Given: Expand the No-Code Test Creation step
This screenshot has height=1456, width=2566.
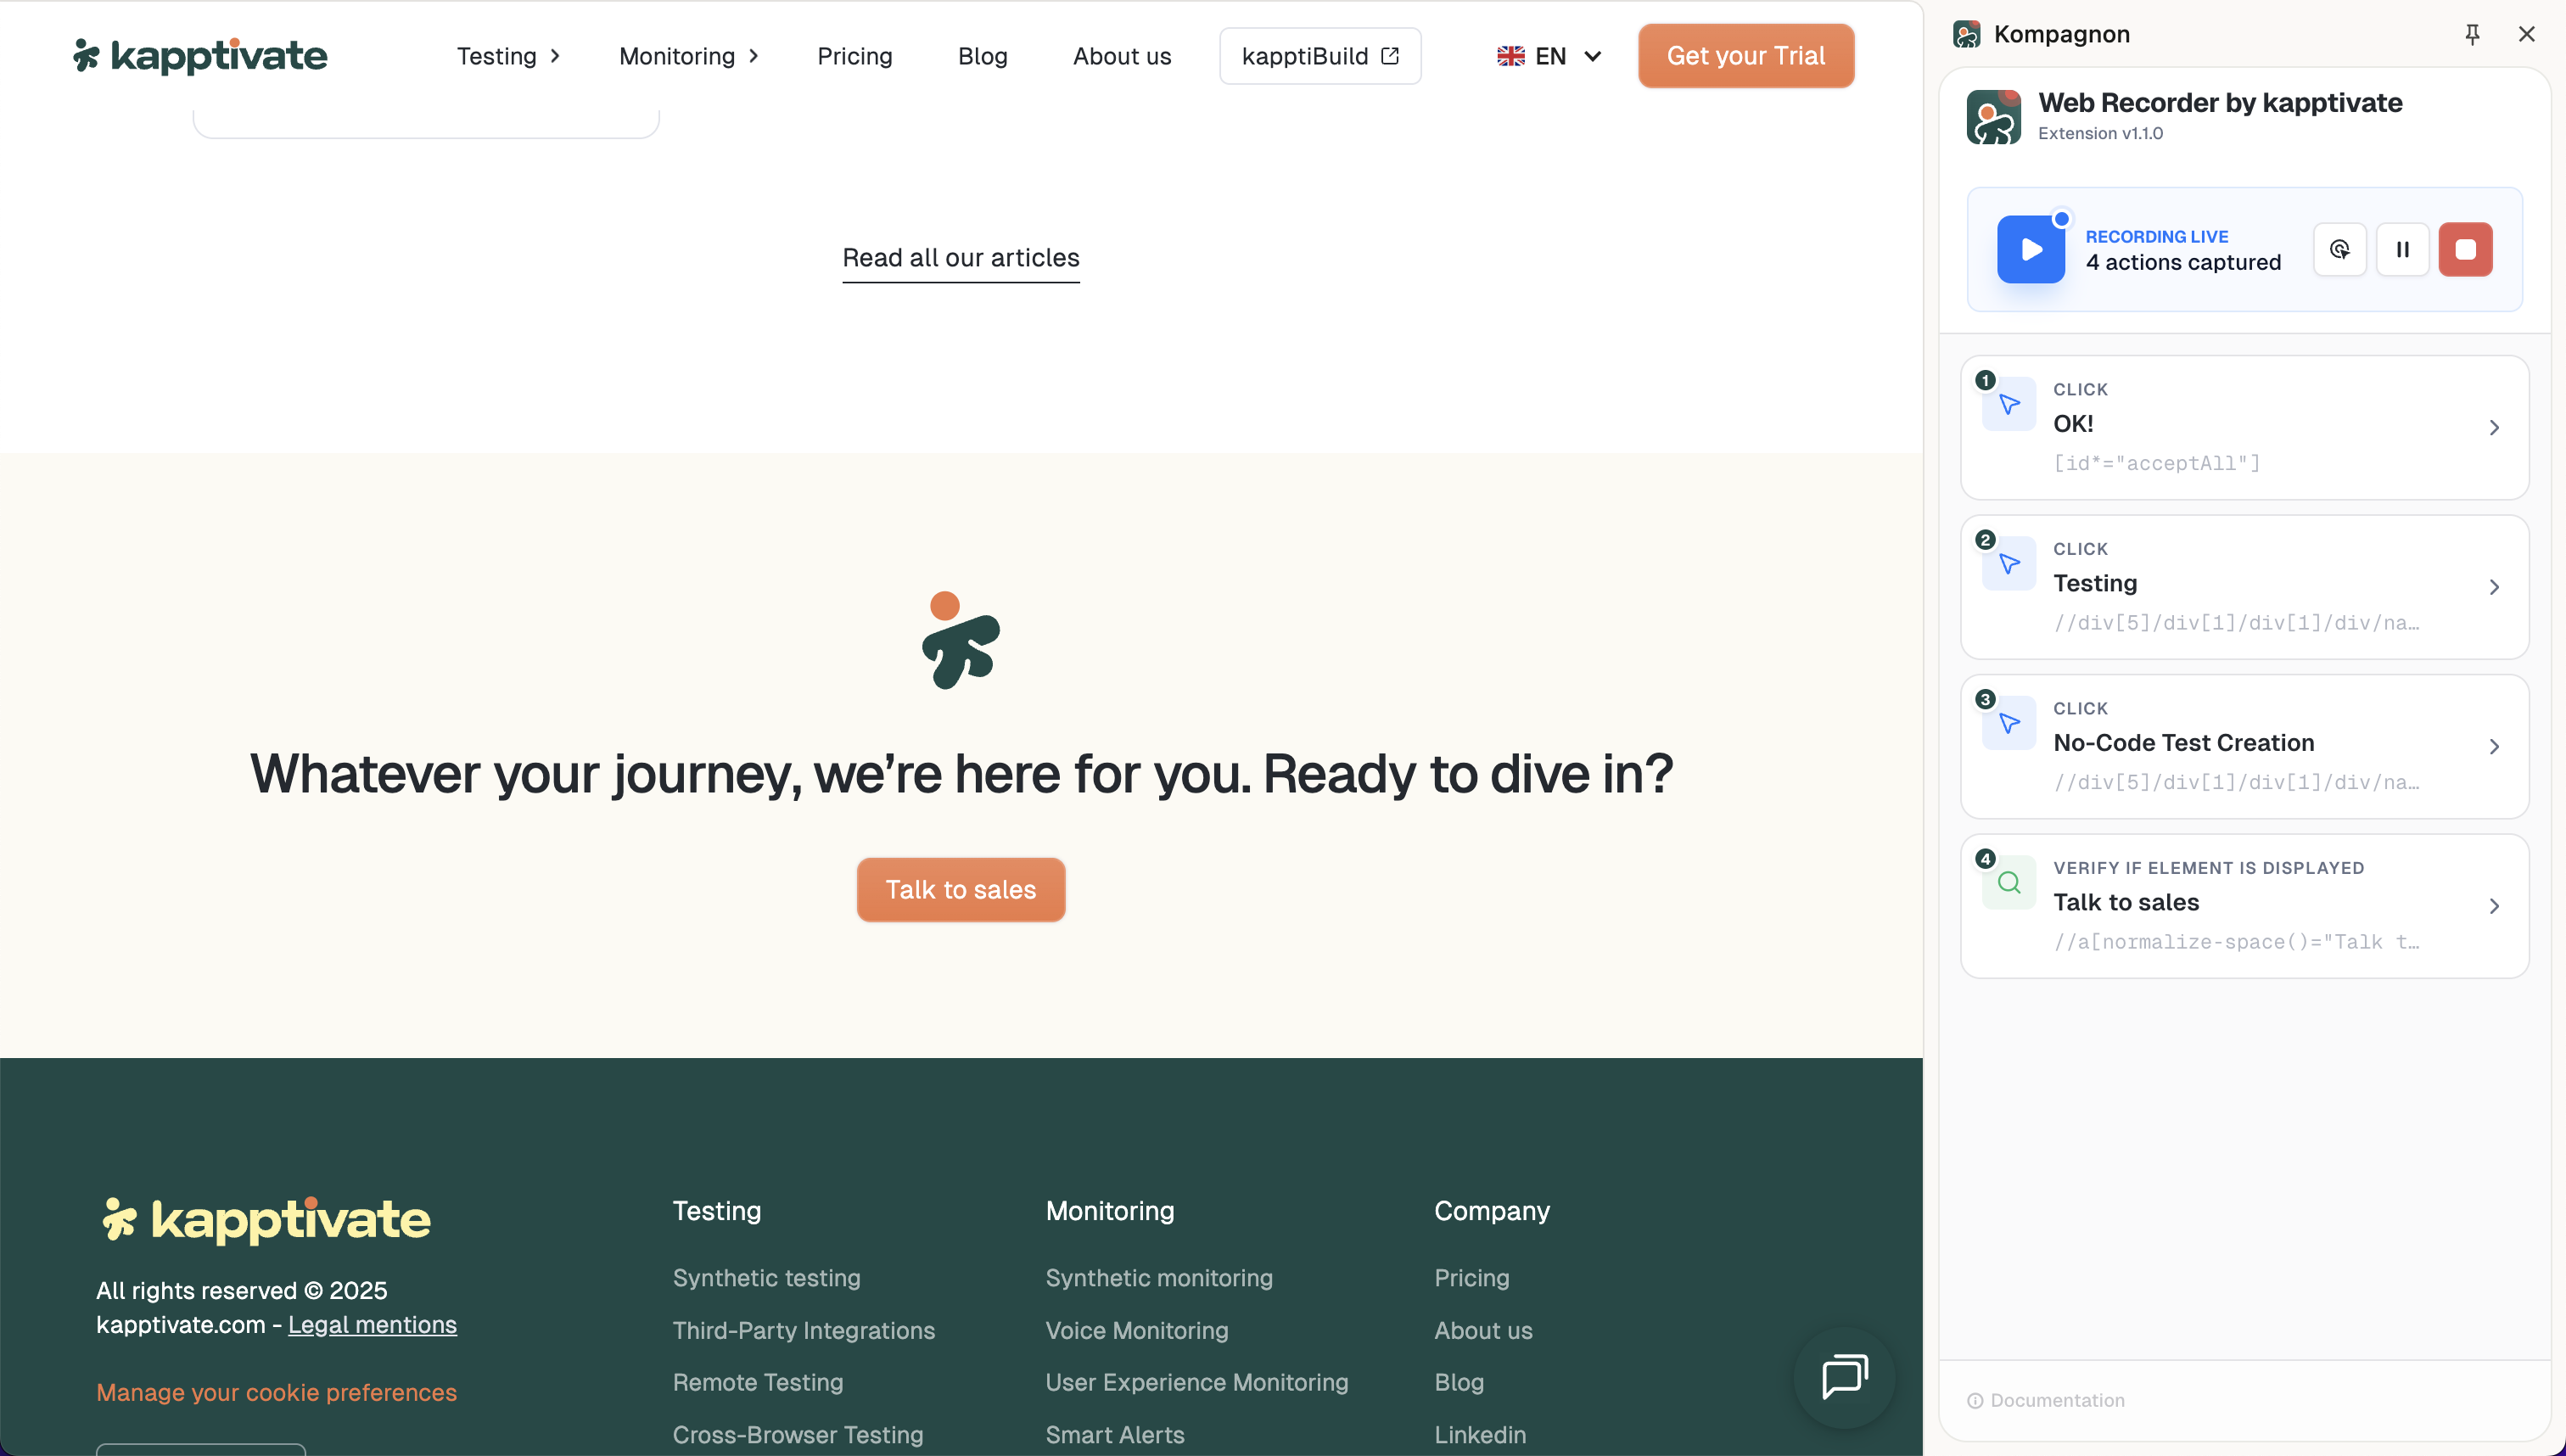Looking at the screenshot, I should 2494,747.
